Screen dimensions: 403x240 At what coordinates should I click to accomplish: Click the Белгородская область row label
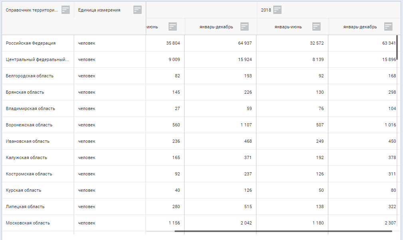30,76
